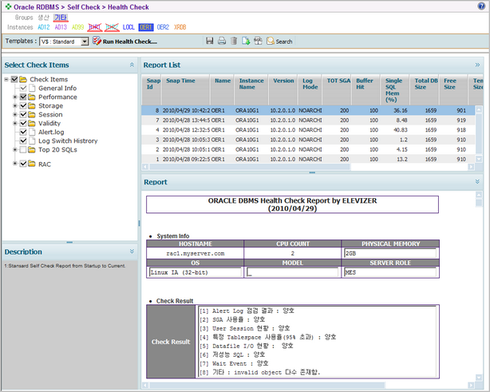
Task: Switch to instance AD13
Action: click(61, 27)
